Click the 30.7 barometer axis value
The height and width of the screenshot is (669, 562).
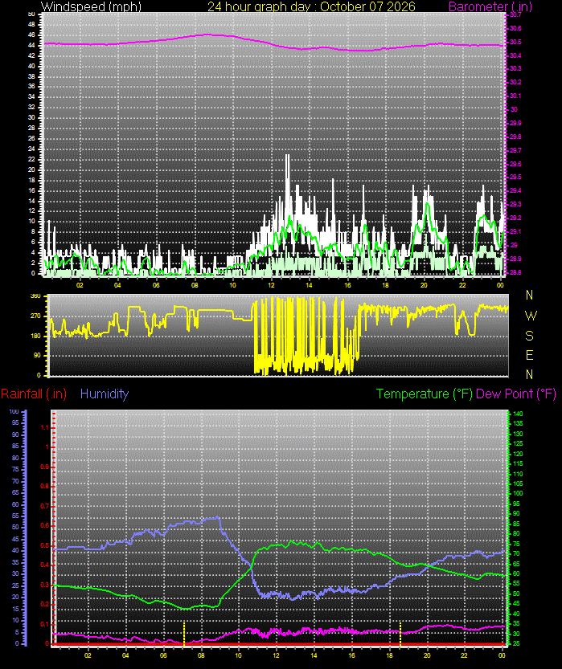click(515, 14)
